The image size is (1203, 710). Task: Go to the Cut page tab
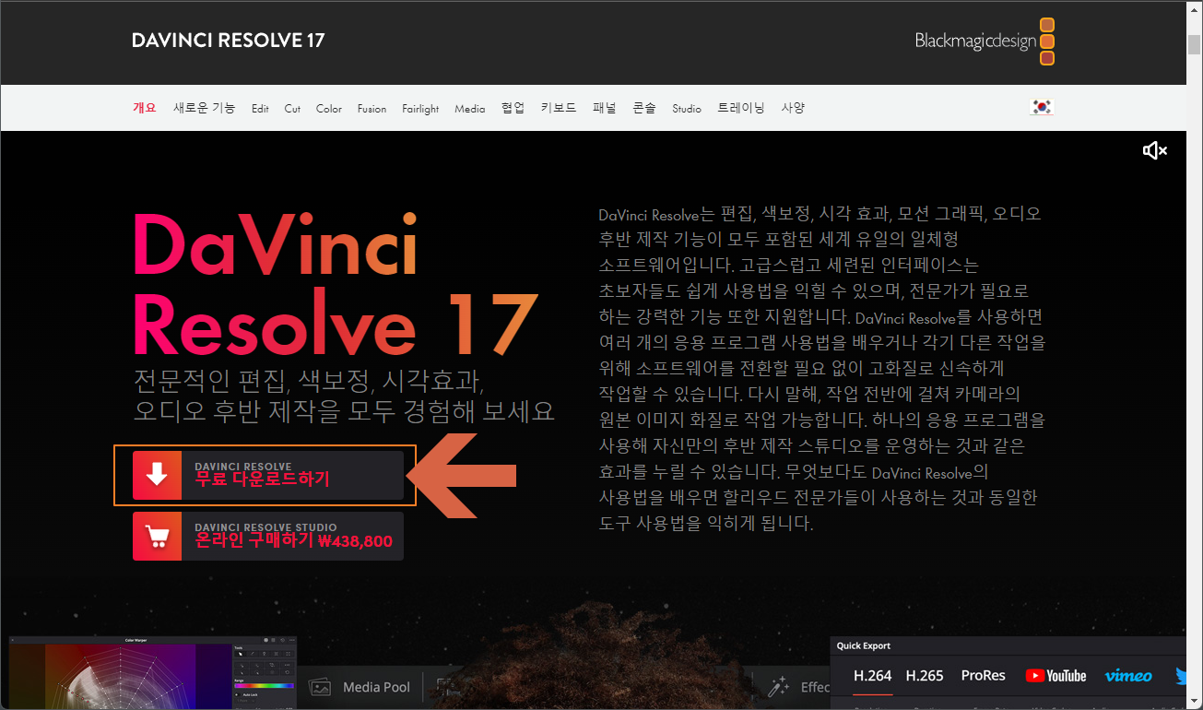[292, 109]
